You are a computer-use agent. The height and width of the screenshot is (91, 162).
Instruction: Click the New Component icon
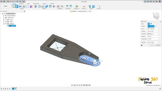tap(58, 6)
